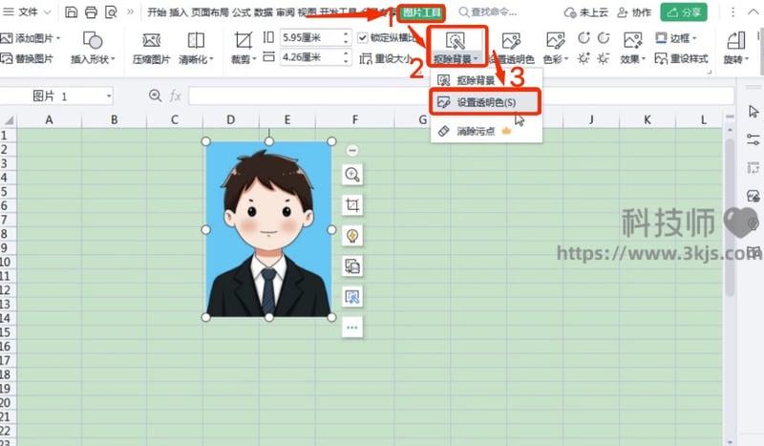Toggle the 锁定纵横比 checkbox
The image size is (764, 446).
[x=363, y=37]
